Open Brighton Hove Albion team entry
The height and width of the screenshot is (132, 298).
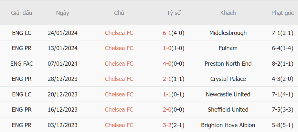pyautogui.click(x=228, y=125)
